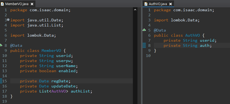This screenshot has width=230, height=104.
Task: Click 'import java.util.List;' line
Action: 37,25
